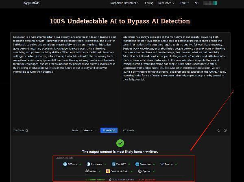
Task: Click the checkmark next to Content at Scale
Action: 132,171
